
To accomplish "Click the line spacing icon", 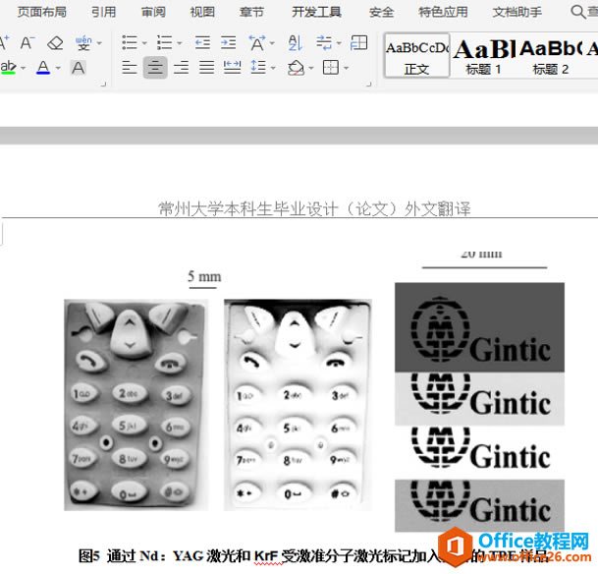I will (x=258, y=68).
